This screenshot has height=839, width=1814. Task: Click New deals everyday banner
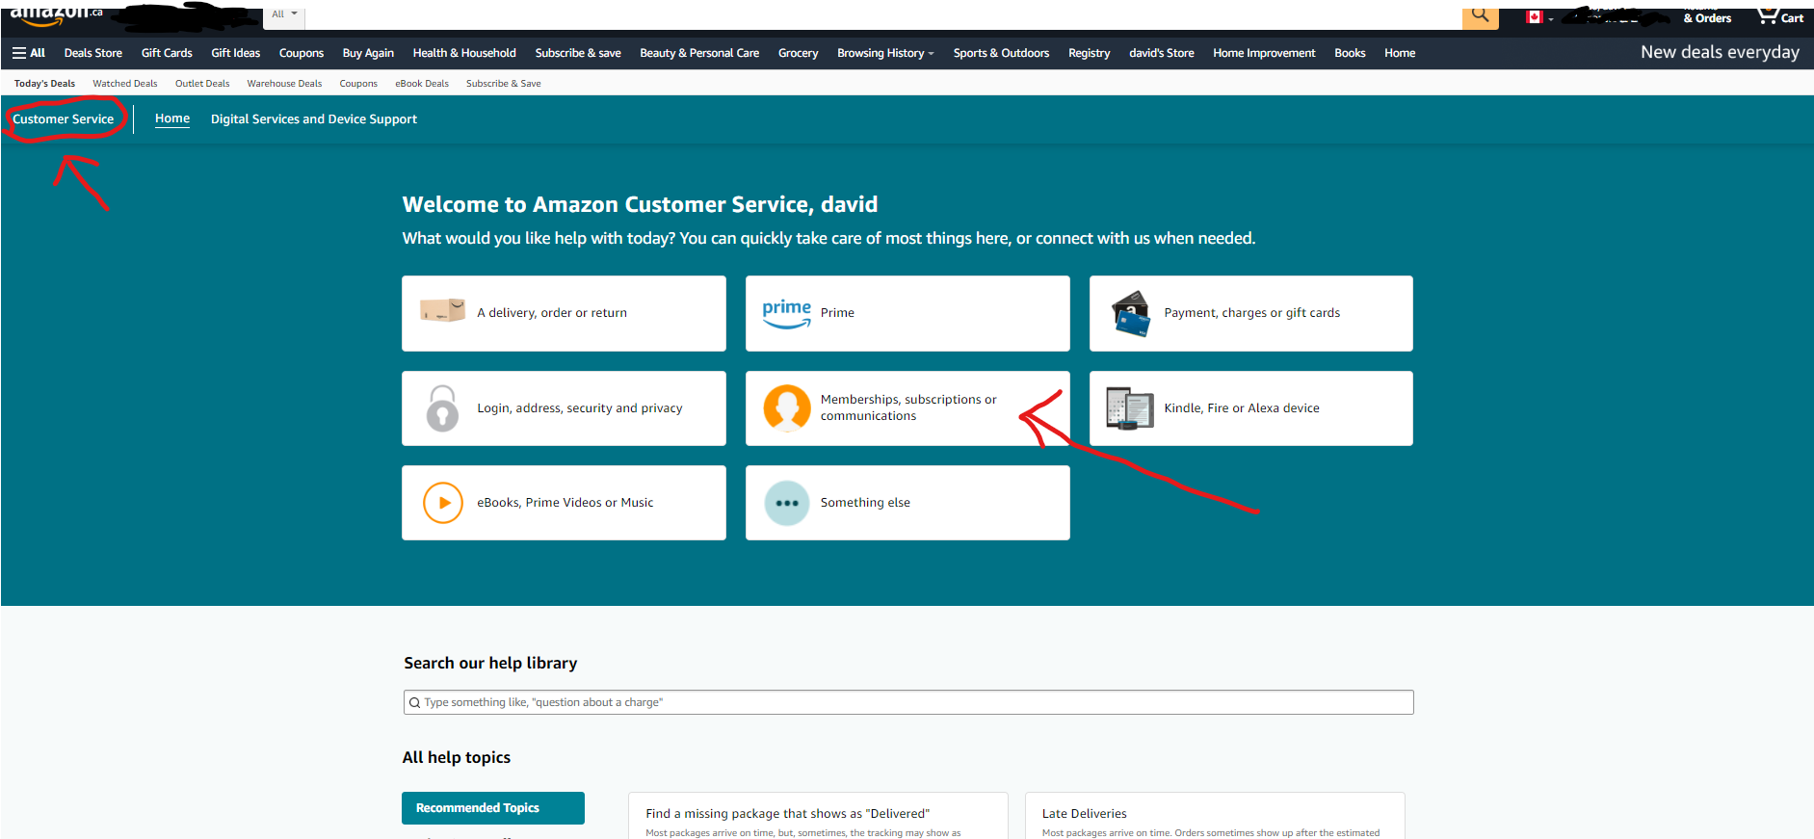[x=1720, y=52]
